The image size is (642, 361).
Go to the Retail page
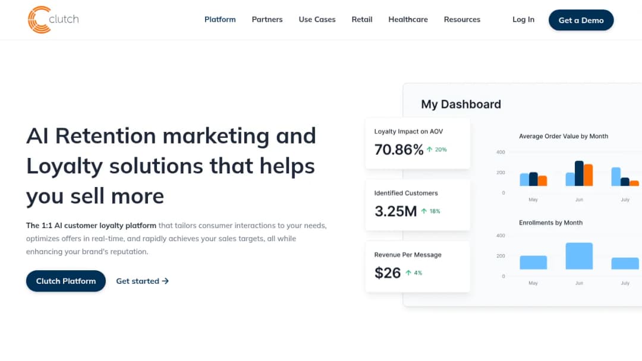(x=362, y=19)
